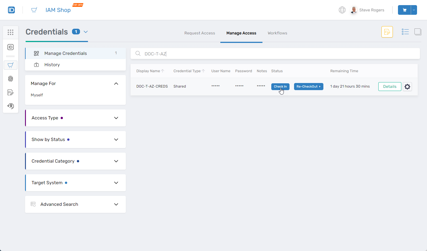Open the checklist edit sidebar icon

pos(11,92)
